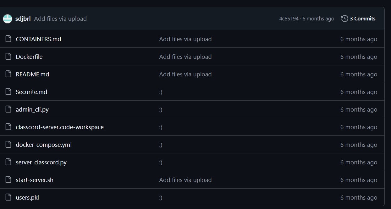Click the smiley commit message for Securite.md

(161, 92)
